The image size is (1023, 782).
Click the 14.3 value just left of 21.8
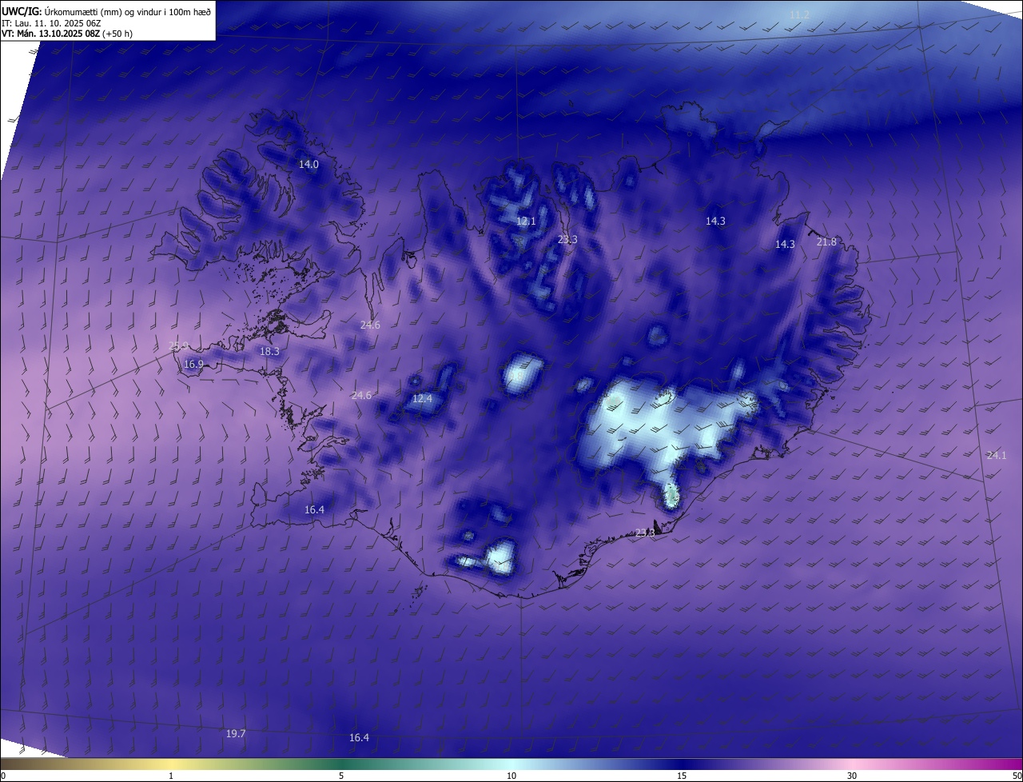785,244
